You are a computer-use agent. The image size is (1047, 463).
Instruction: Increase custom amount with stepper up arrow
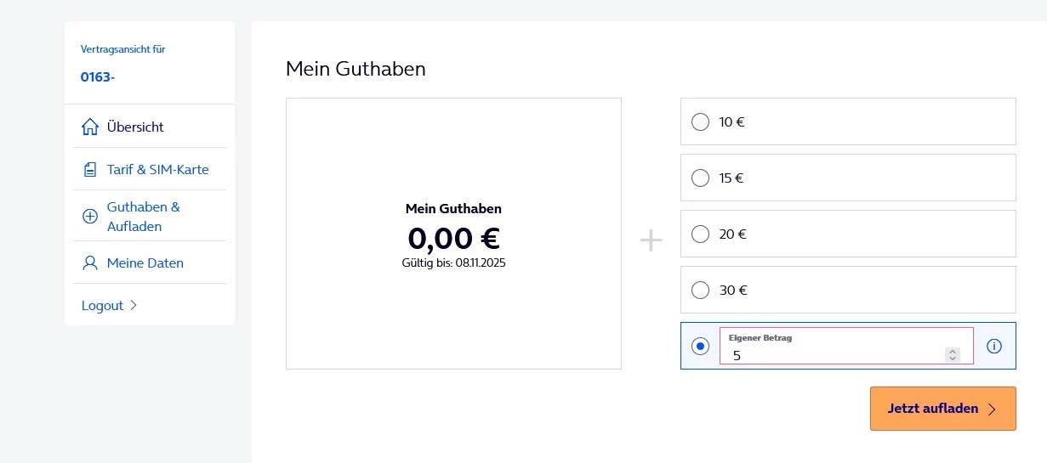click(x=953, y=351)
